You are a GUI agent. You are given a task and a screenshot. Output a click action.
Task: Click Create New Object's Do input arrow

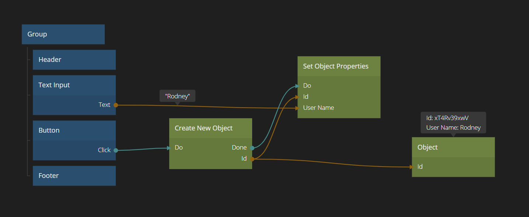(x=169, y=148)
